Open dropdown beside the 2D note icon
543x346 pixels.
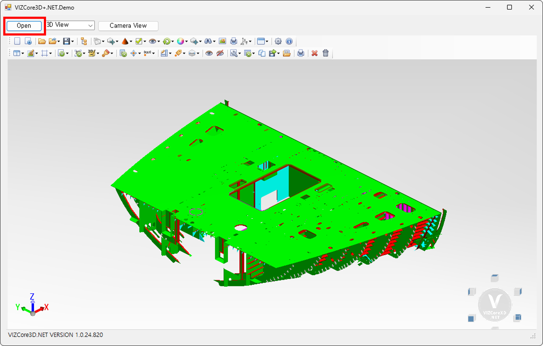(98, 54)
